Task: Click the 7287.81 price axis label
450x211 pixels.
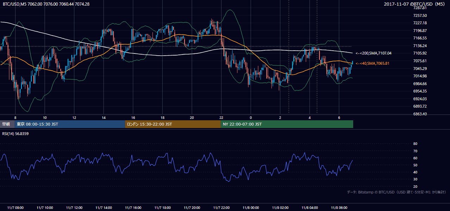Action: pos(420,8)
